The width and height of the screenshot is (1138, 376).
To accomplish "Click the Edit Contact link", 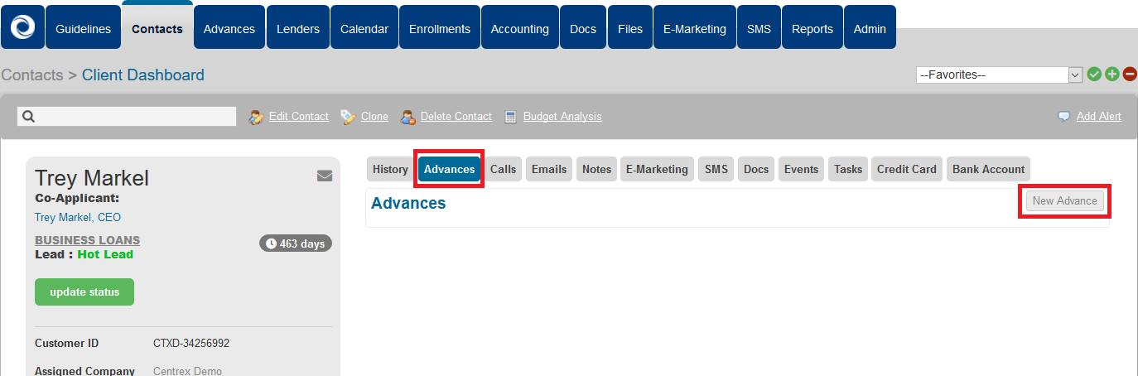I will (299, 117).
